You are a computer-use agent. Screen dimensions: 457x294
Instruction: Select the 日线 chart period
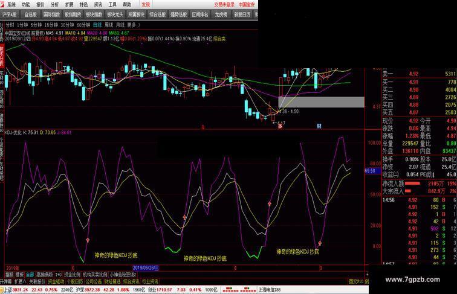pos(97,25)
